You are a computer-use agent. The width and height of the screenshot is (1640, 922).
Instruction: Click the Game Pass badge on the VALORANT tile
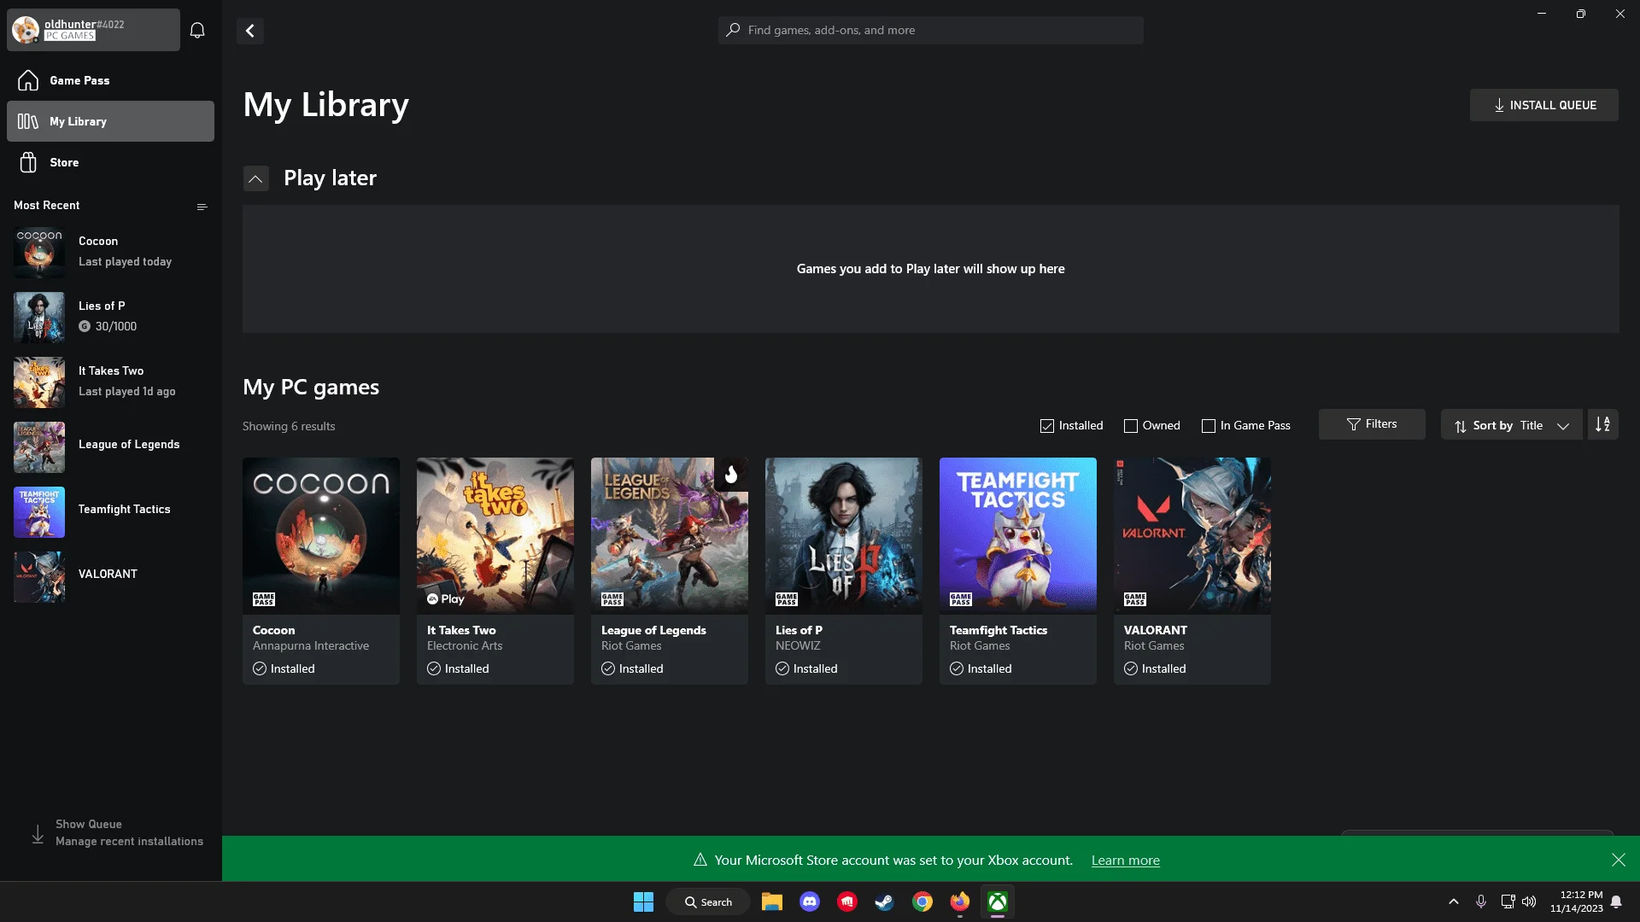1135,599
